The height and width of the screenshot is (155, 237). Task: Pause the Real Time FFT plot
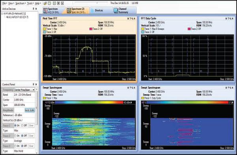(x=128, y=19)
